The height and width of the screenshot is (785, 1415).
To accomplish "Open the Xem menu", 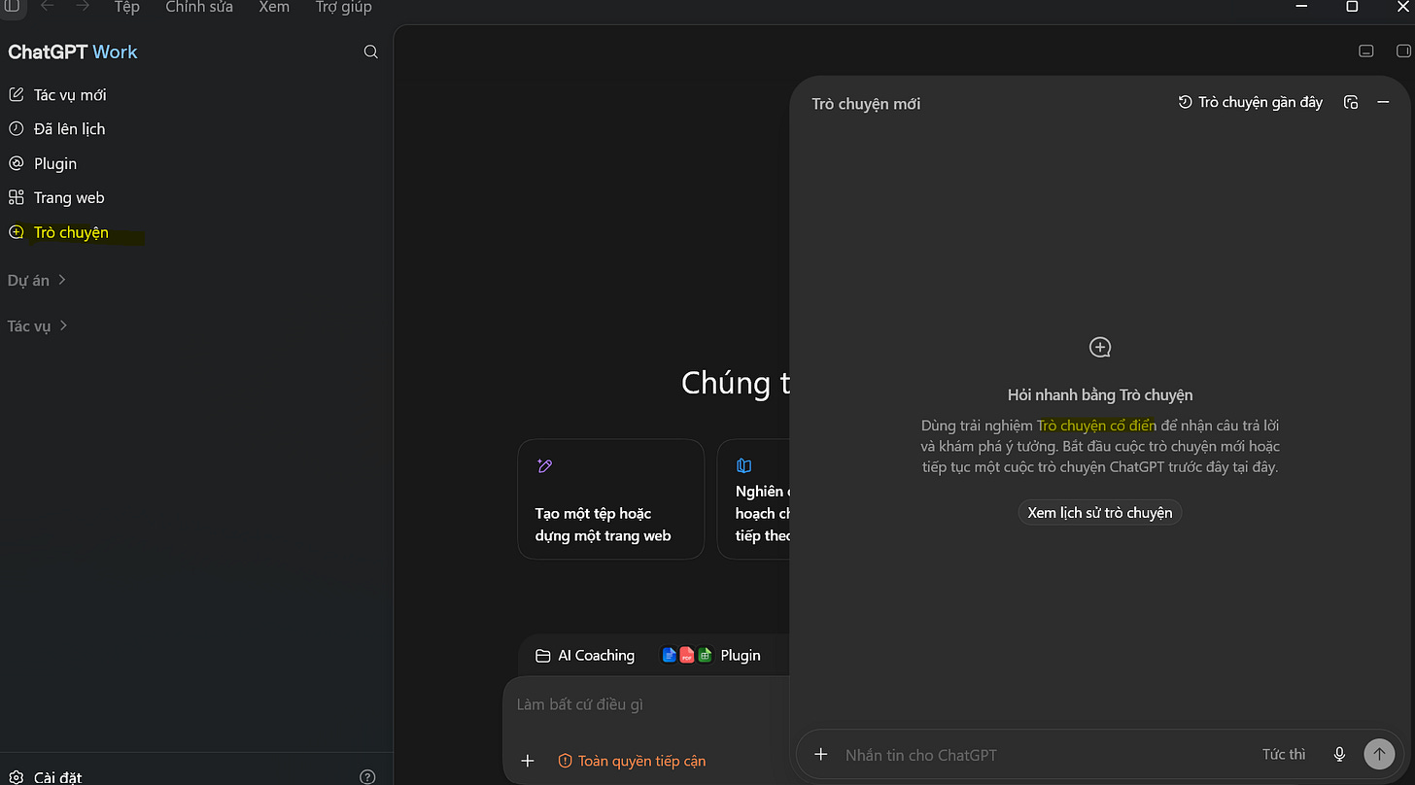I will coord(274,7).
